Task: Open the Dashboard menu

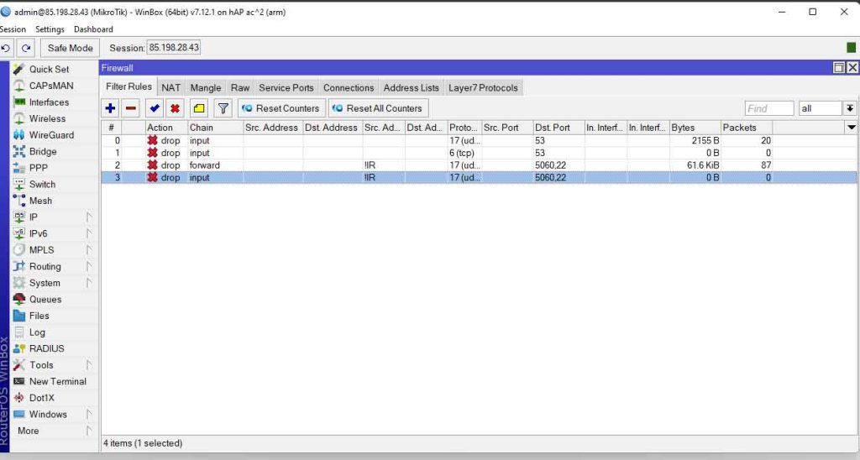Action: [93, 29]
